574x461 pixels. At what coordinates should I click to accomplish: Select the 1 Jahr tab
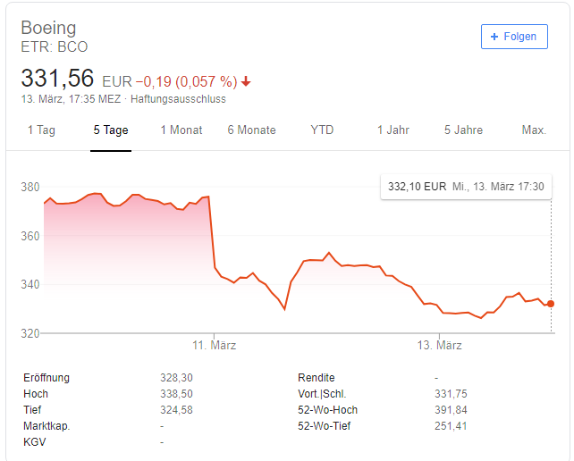coord(393,130)
